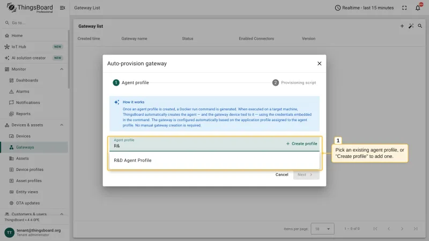This screenshot has width=429, height=241.
Task: Launch auto-provision via the magic wand icon
Action: [411, 26]
